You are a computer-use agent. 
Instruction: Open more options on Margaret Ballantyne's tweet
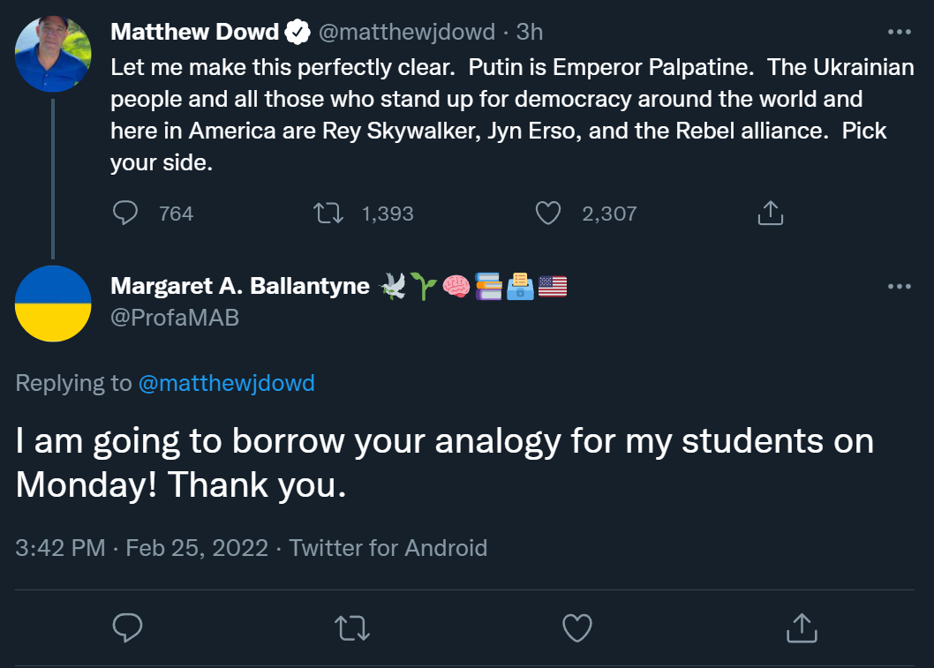(899, 287)
